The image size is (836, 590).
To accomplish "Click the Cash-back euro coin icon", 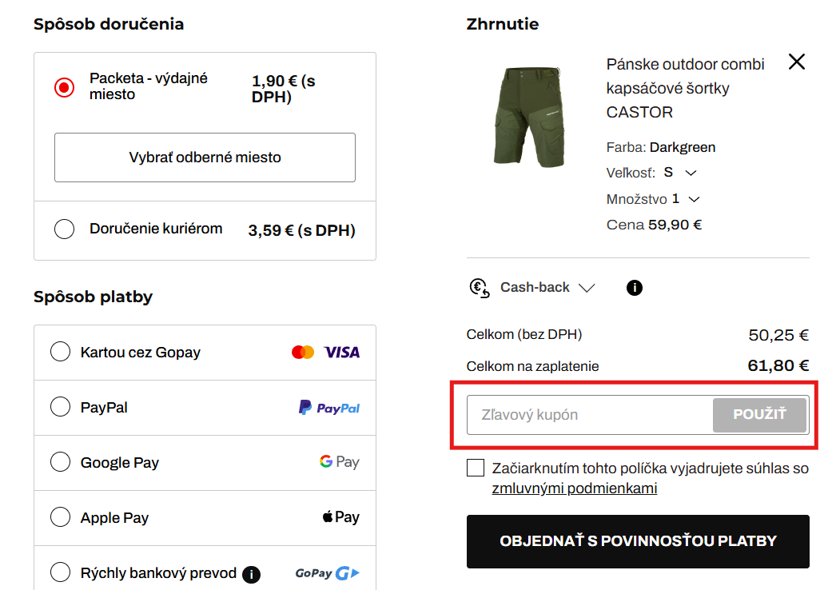I will 480,287.
